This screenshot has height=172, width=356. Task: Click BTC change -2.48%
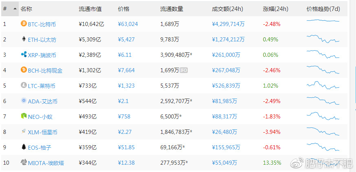pyautogui.click(x=272, y=24)
